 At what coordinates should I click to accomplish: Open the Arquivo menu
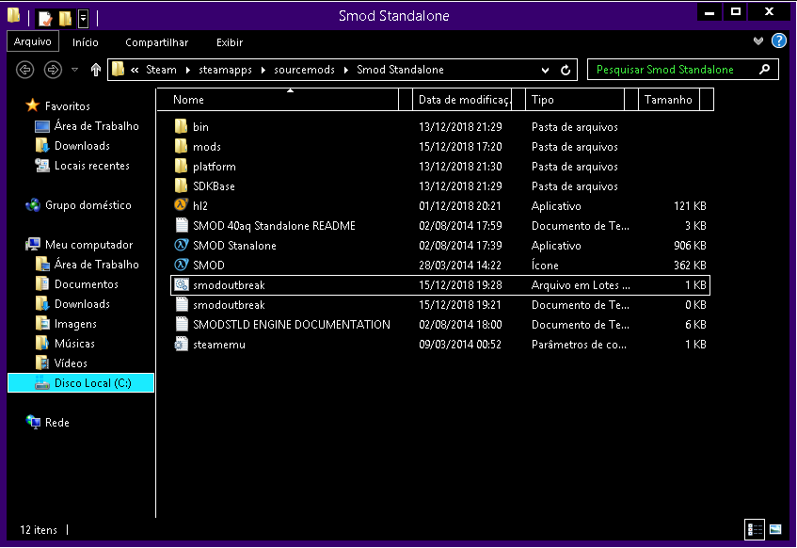(x=33, y=41)
